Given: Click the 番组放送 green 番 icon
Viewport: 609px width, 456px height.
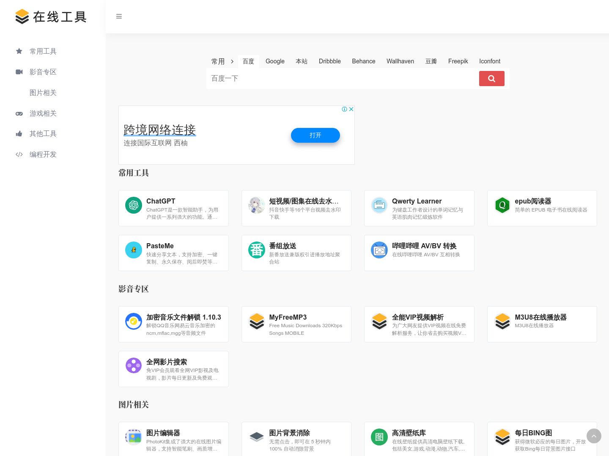Looking at the screenshot, I should tap(257, 250).
